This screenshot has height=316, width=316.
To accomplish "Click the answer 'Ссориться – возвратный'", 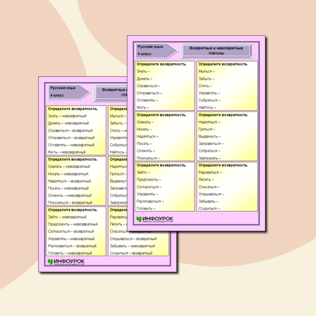I will coord(131,253).
